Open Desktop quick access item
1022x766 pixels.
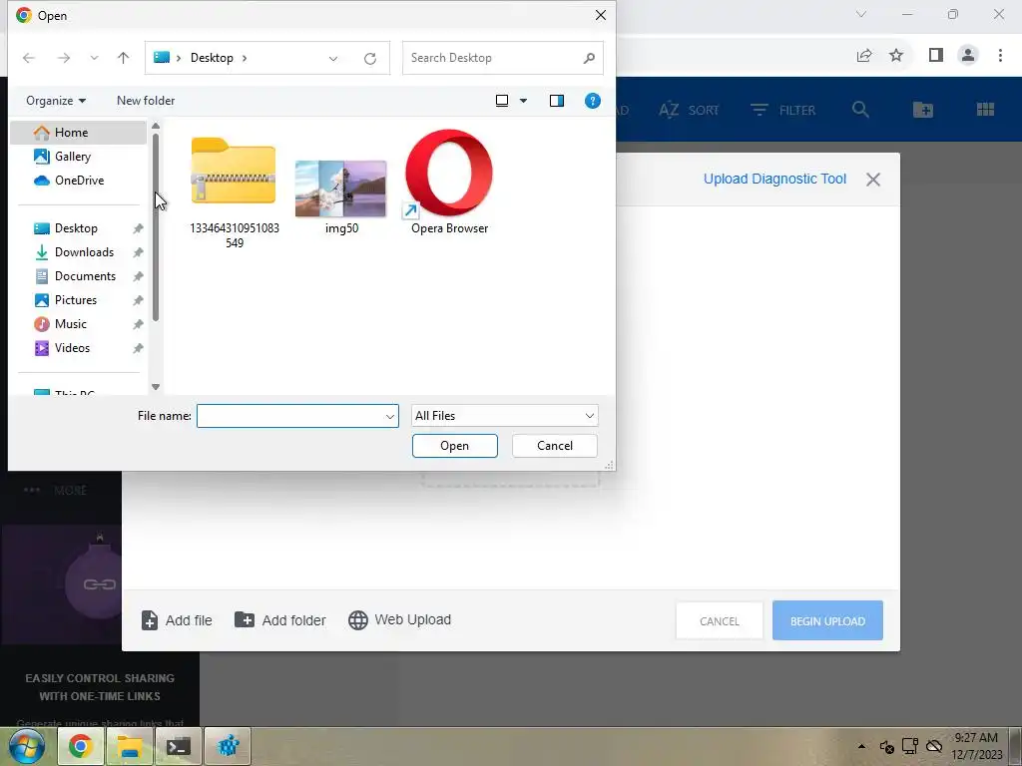tap(76, 228)
